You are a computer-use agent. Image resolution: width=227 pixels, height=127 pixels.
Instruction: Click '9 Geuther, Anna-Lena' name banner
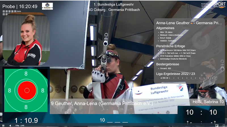click(x=102, y=103)
